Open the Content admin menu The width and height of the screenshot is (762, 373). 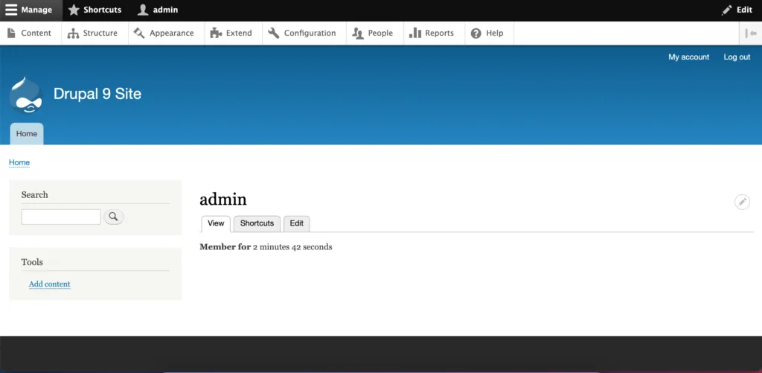click(30, 33)
